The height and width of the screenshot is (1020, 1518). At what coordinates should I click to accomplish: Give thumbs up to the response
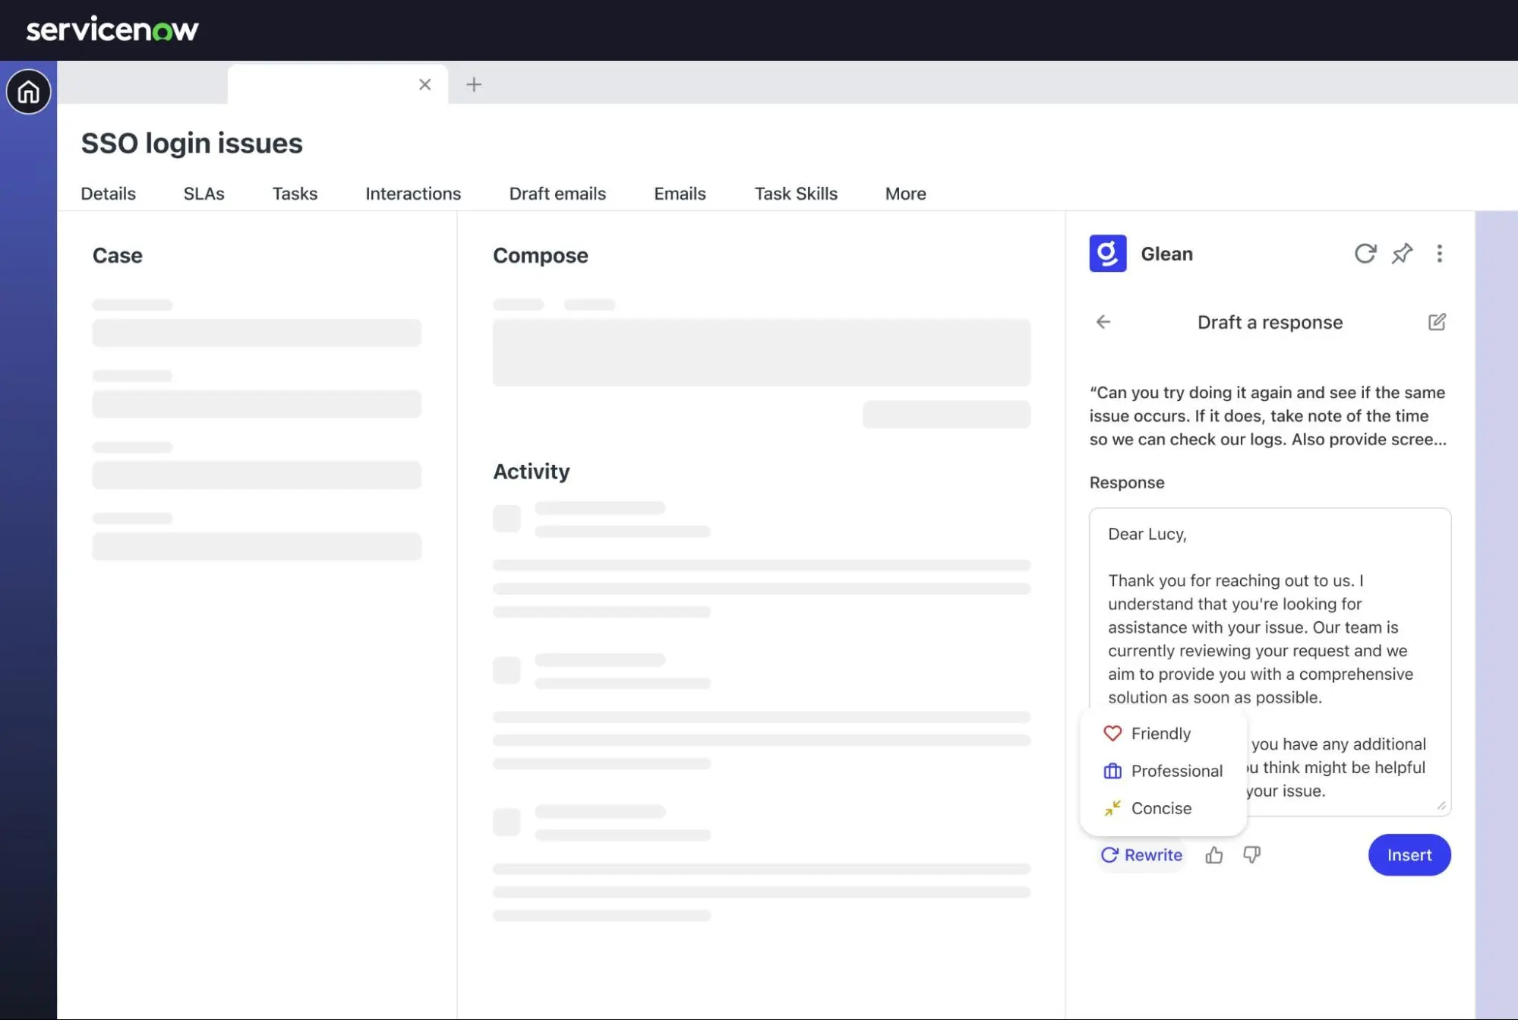point(1213,855)
